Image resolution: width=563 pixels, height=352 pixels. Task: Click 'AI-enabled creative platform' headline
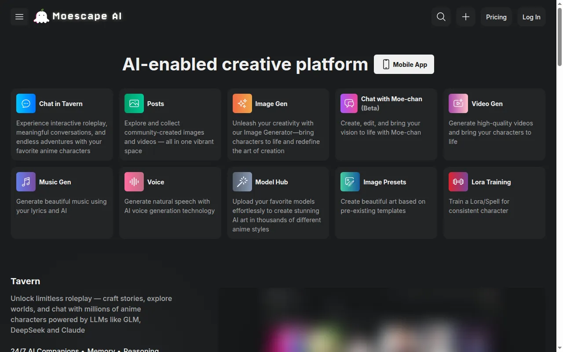(245, 64)
